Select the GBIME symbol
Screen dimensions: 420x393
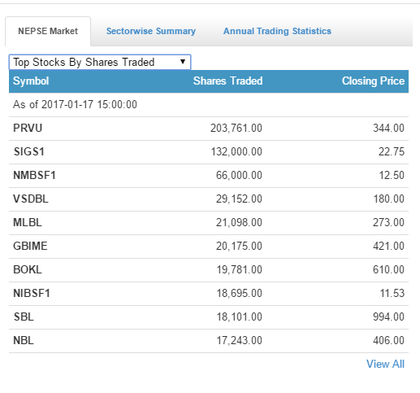(30, 246)
